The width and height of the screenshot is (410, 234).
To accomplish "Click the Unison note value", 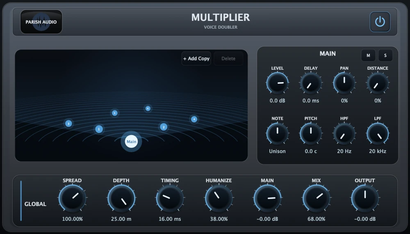I will 277,151.
